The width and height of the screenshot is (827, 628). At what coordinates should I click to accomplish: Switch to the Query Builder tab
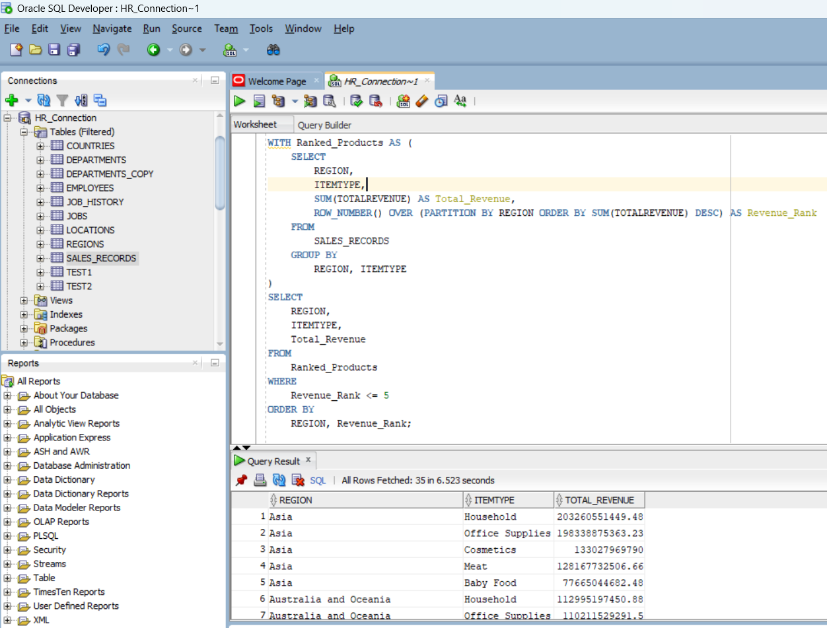[324, 124]
